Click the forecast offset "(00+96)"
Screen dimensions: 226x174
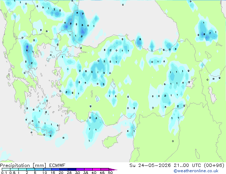[214, 165]
